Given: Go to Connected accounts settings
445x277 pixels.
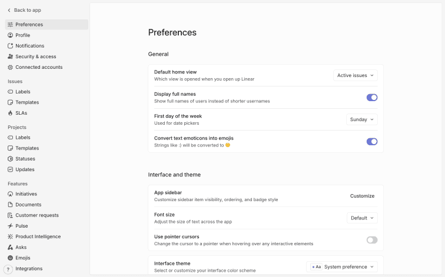Looking at the screenshot, I should tap(39, 67).
